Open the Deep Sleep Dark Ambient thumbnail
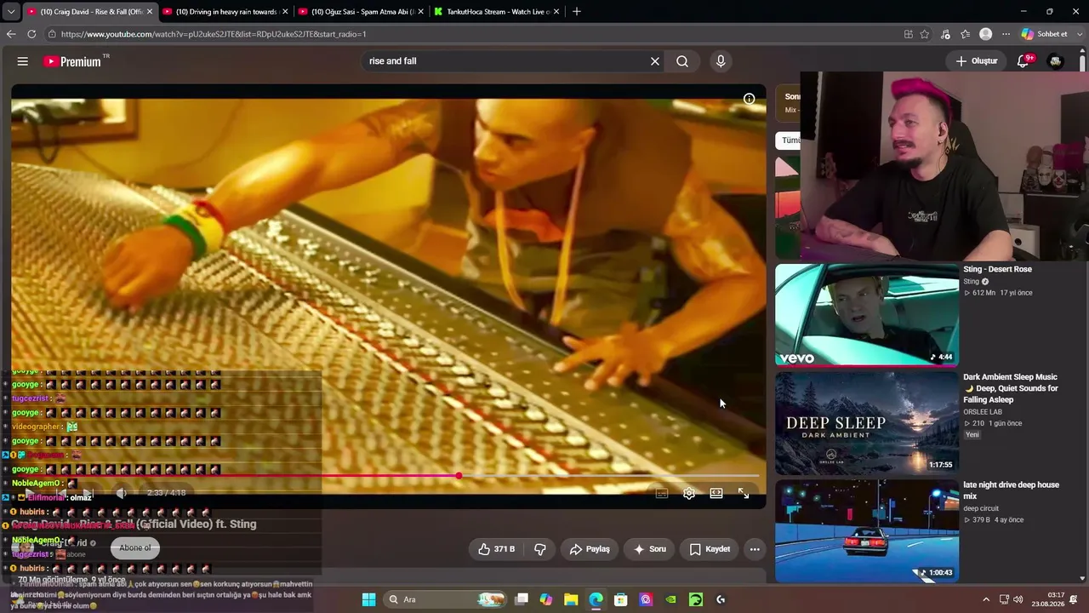This screenshot has height=613, width=1089. tap(867, 423)
